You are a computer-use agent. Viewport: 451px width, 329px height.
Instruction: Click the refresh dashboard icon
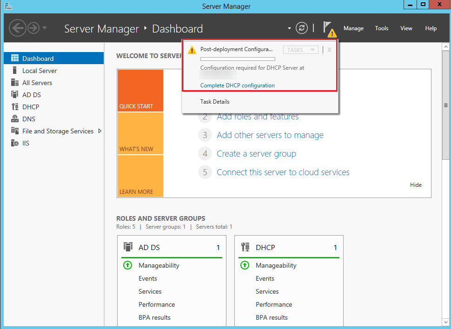pos(302,28)
